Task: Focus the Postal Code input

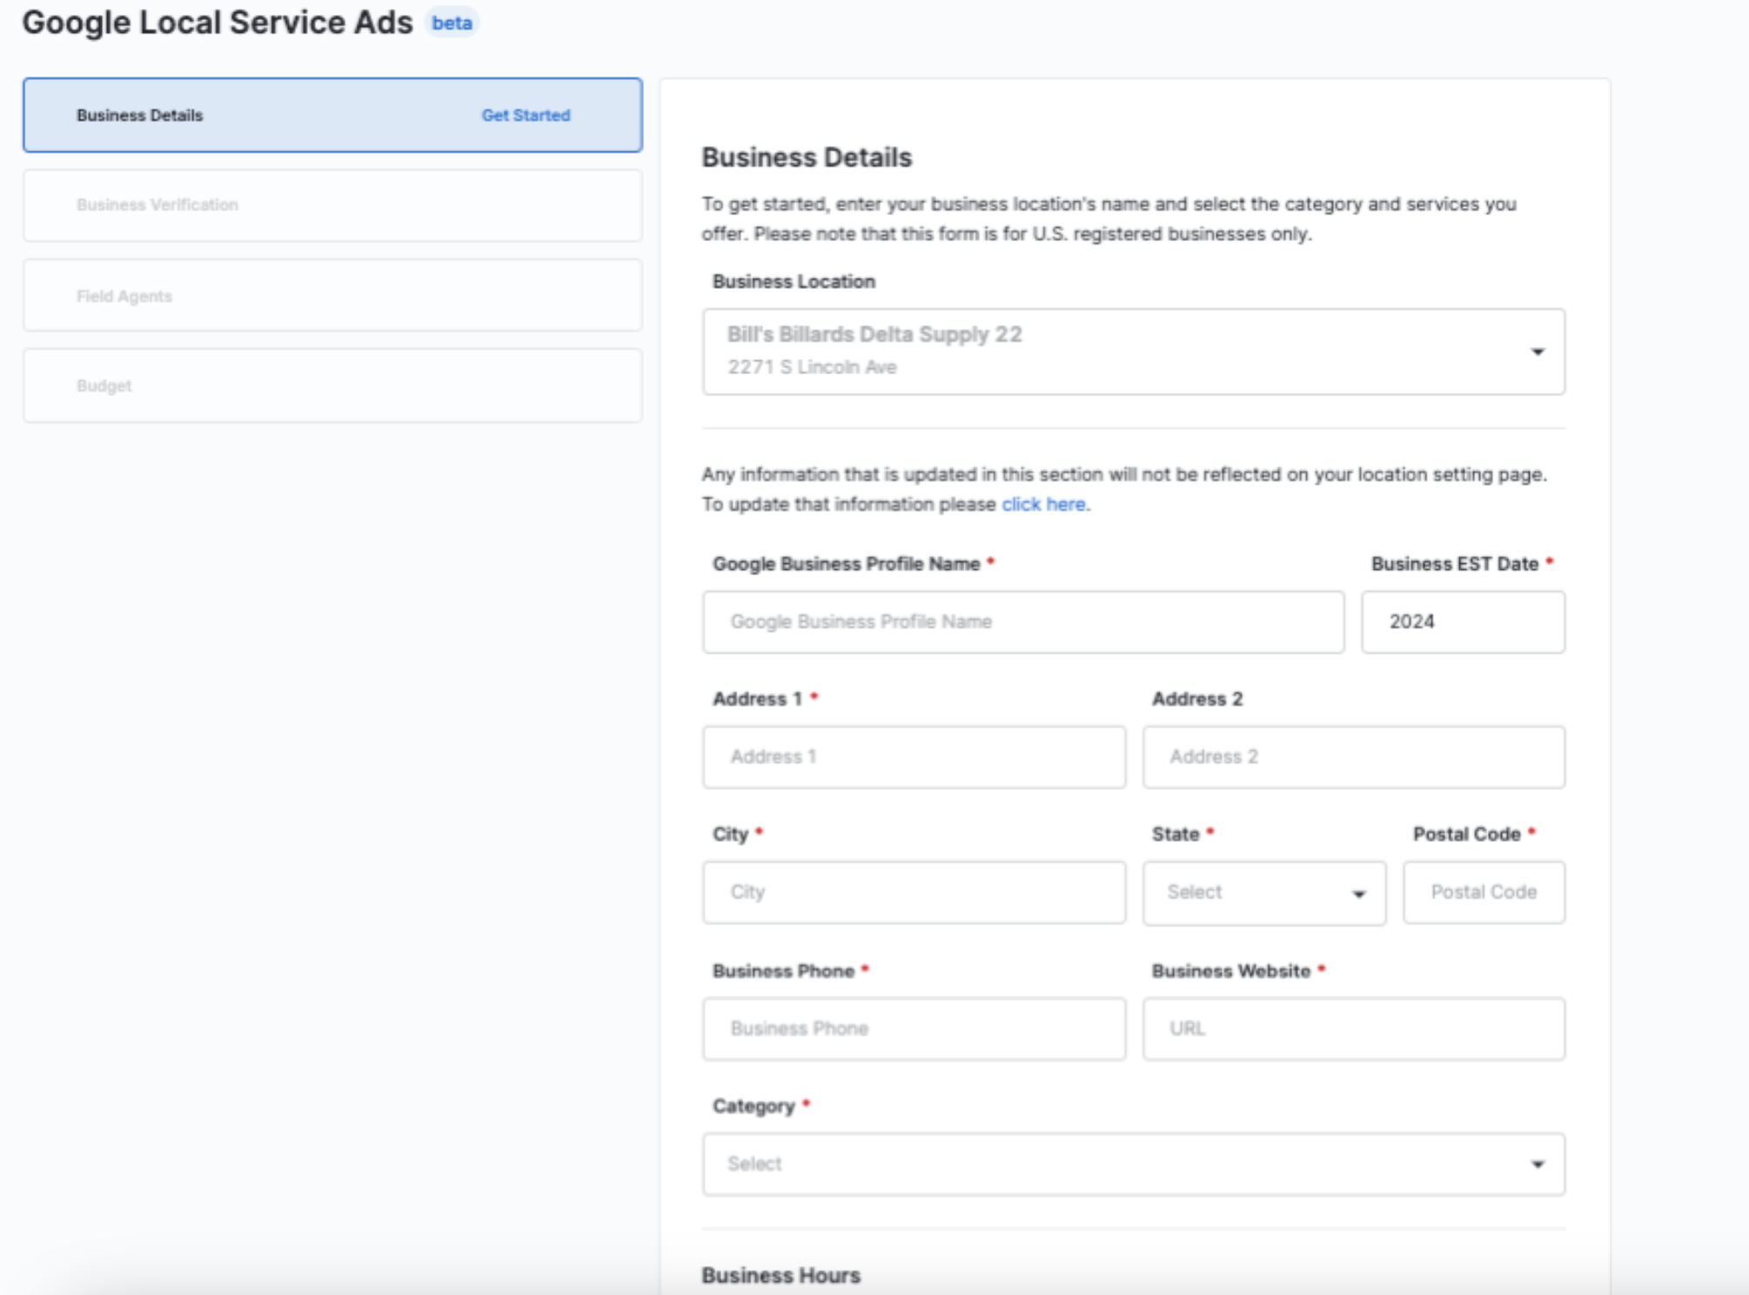Action: pyautogui.click(x=1483, y=892)
